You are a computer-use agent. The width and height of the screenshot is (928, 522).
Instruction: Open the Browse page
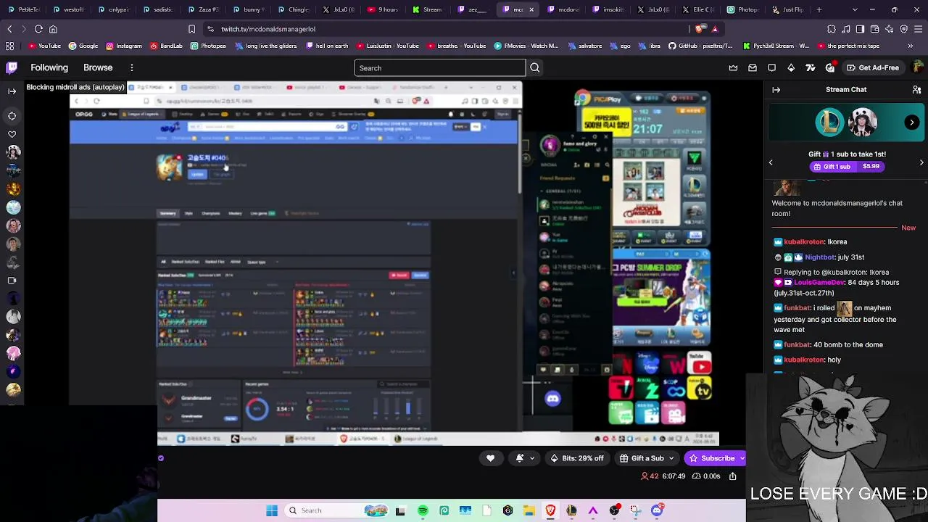click(x=98, y=67)
